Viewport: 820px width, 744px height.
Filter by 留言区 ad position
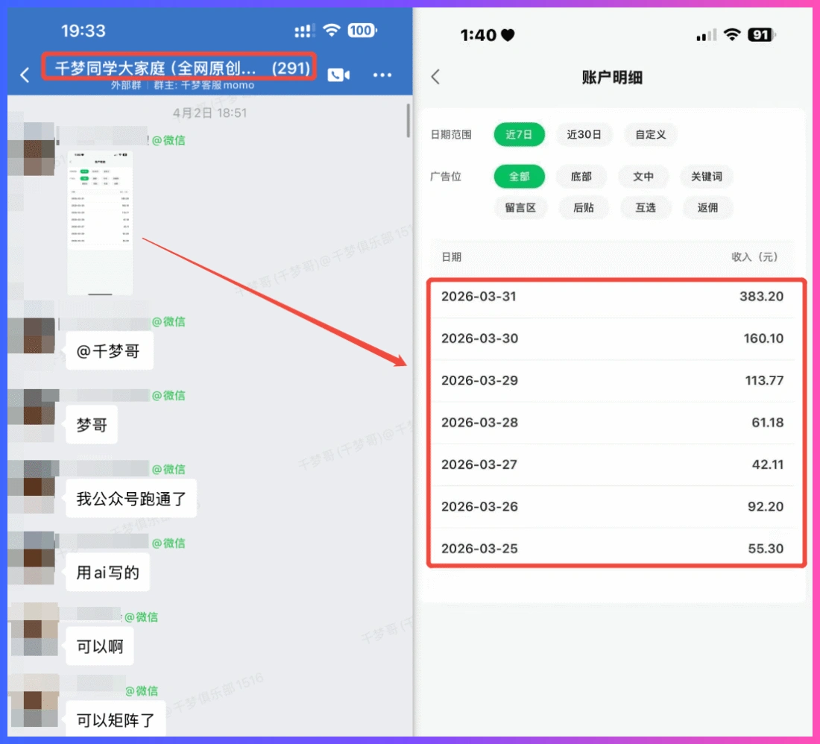point(520,207)
